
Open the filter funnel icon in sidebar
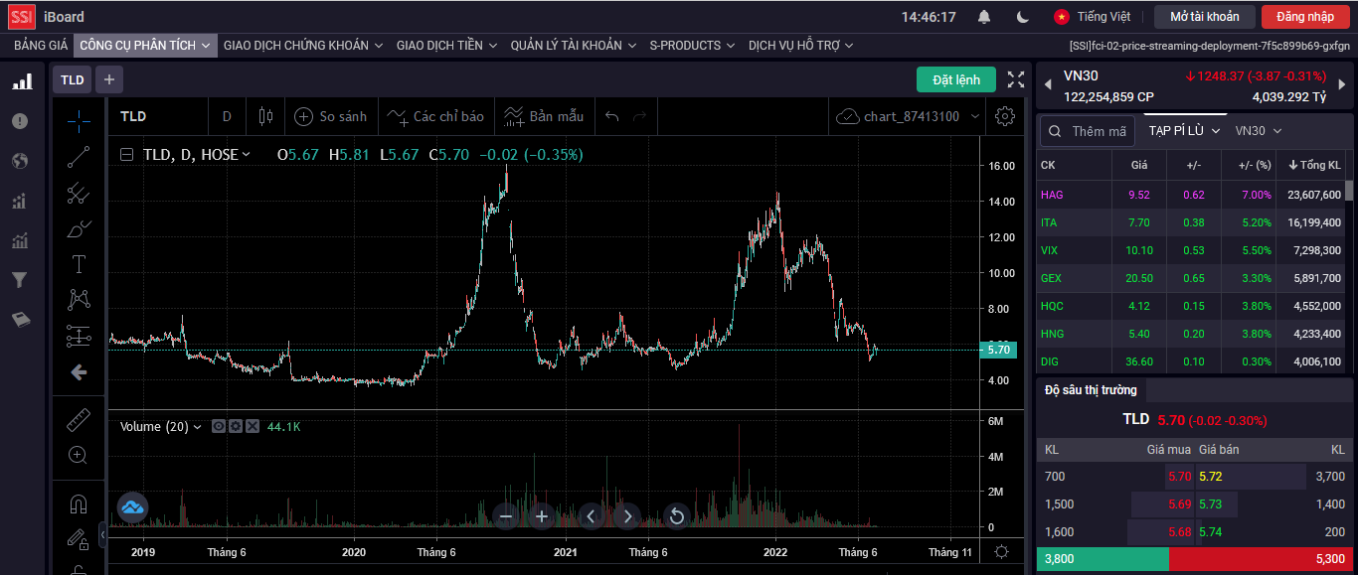(x=20, y=280)
